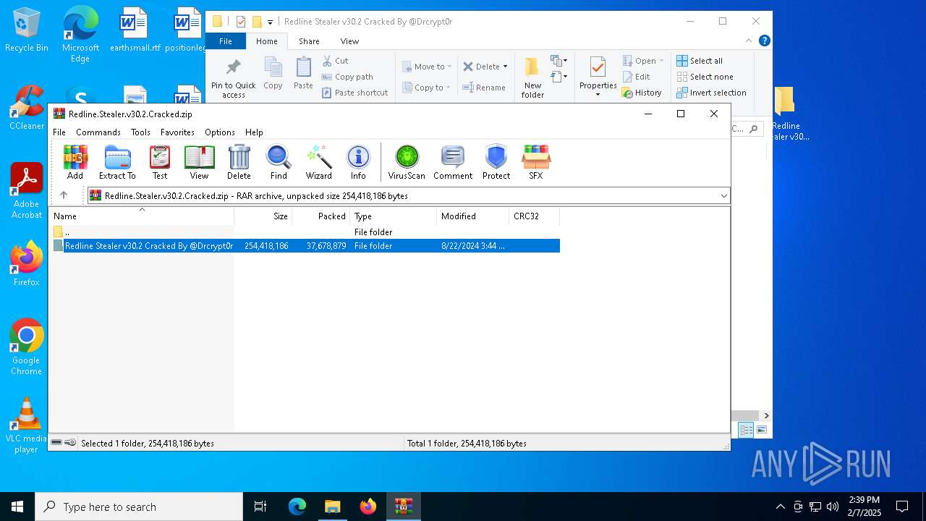Open Windows Start menu
This screenshot has width=926, height=521.
tap(17, 507)
